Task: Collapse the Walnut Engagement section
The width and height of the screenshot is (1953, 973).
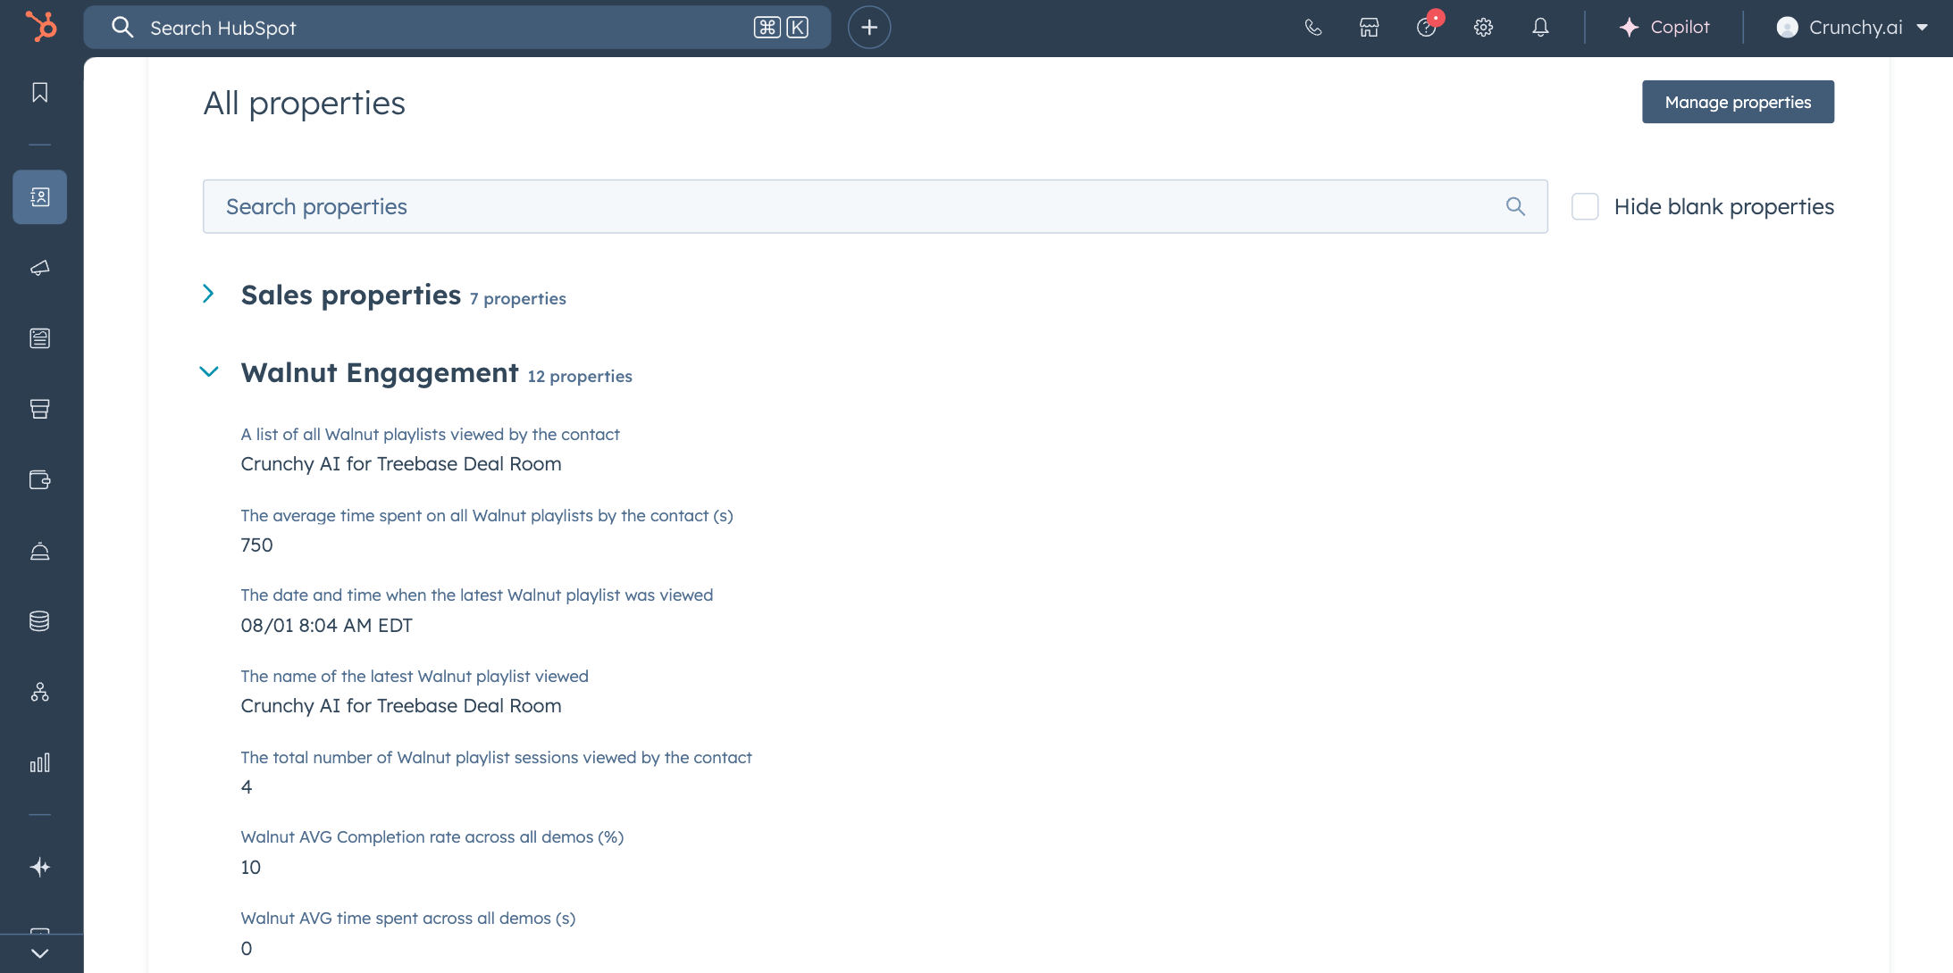Action: click(x=209, y=371)
